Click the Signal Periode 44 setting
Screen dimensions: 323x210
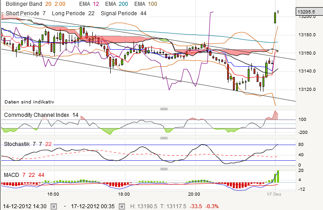(124, 13)
